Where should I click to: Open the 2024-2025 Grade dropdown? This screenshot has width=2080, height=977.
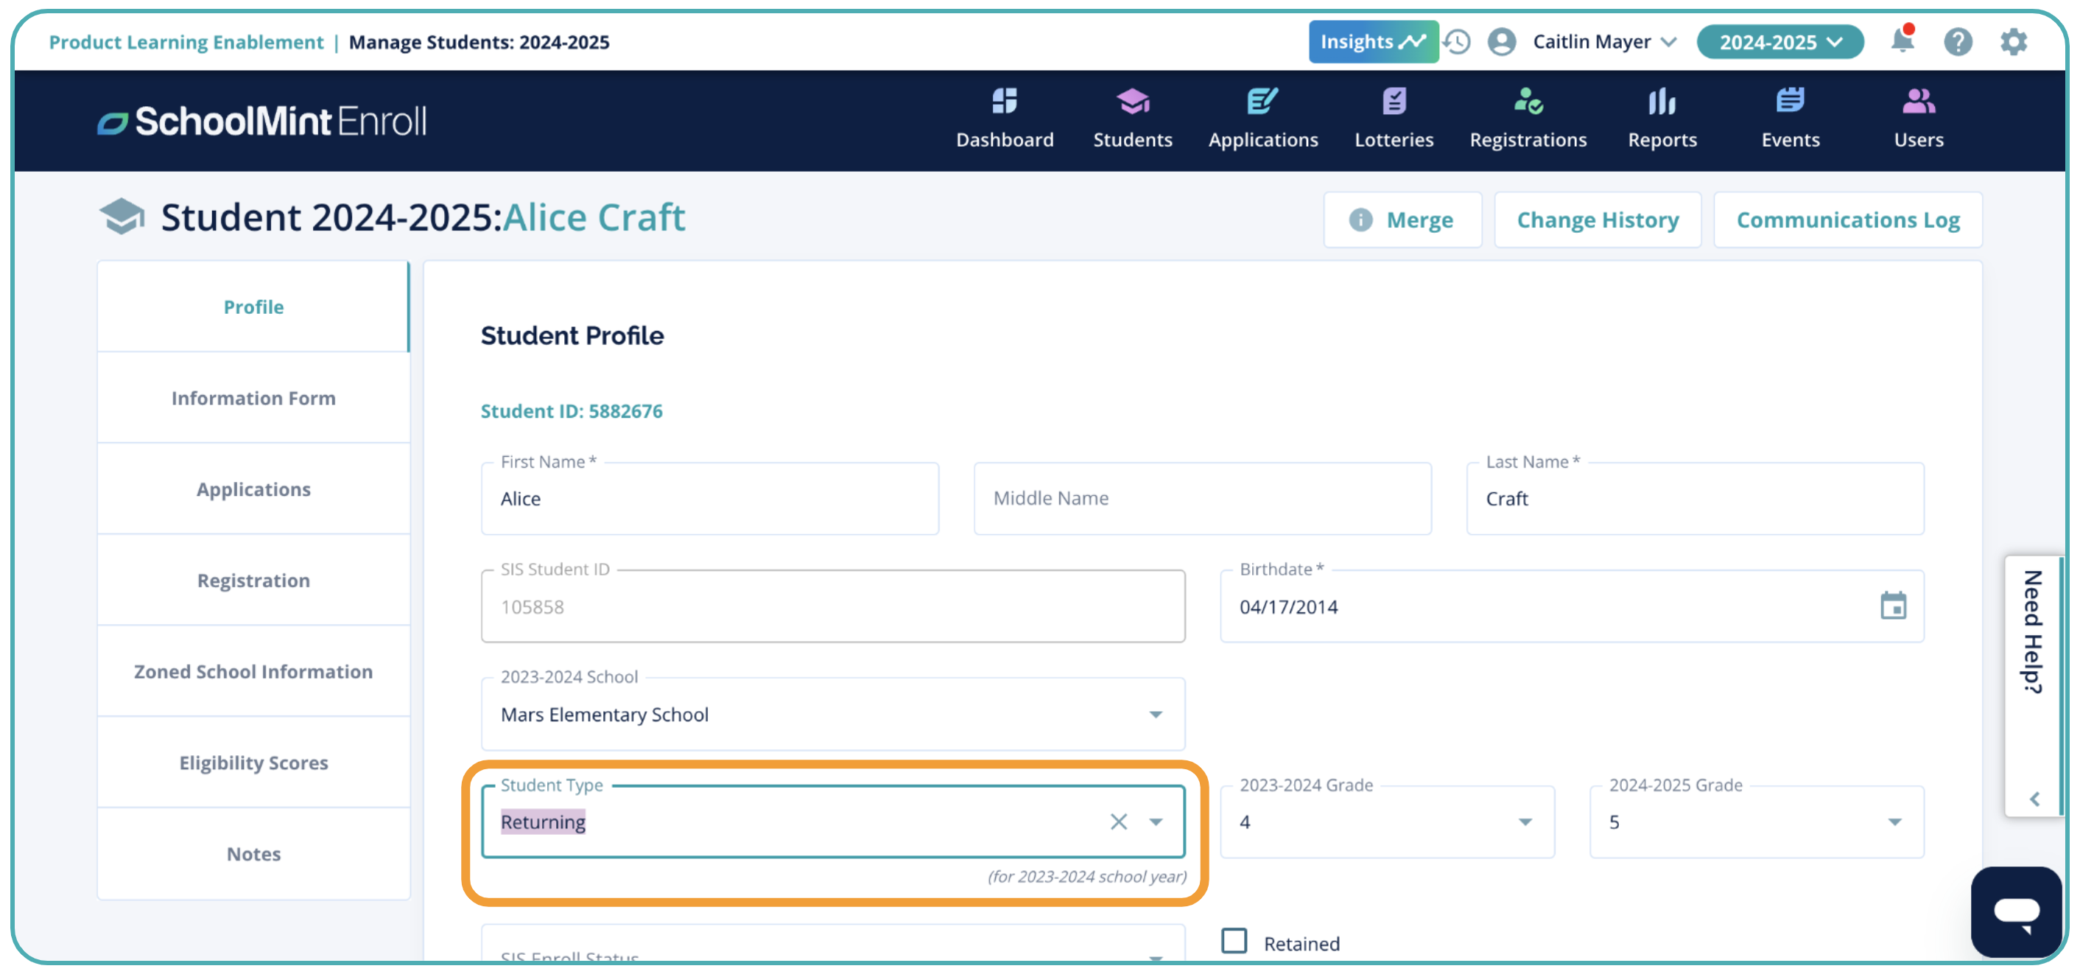pos(1894,822)
